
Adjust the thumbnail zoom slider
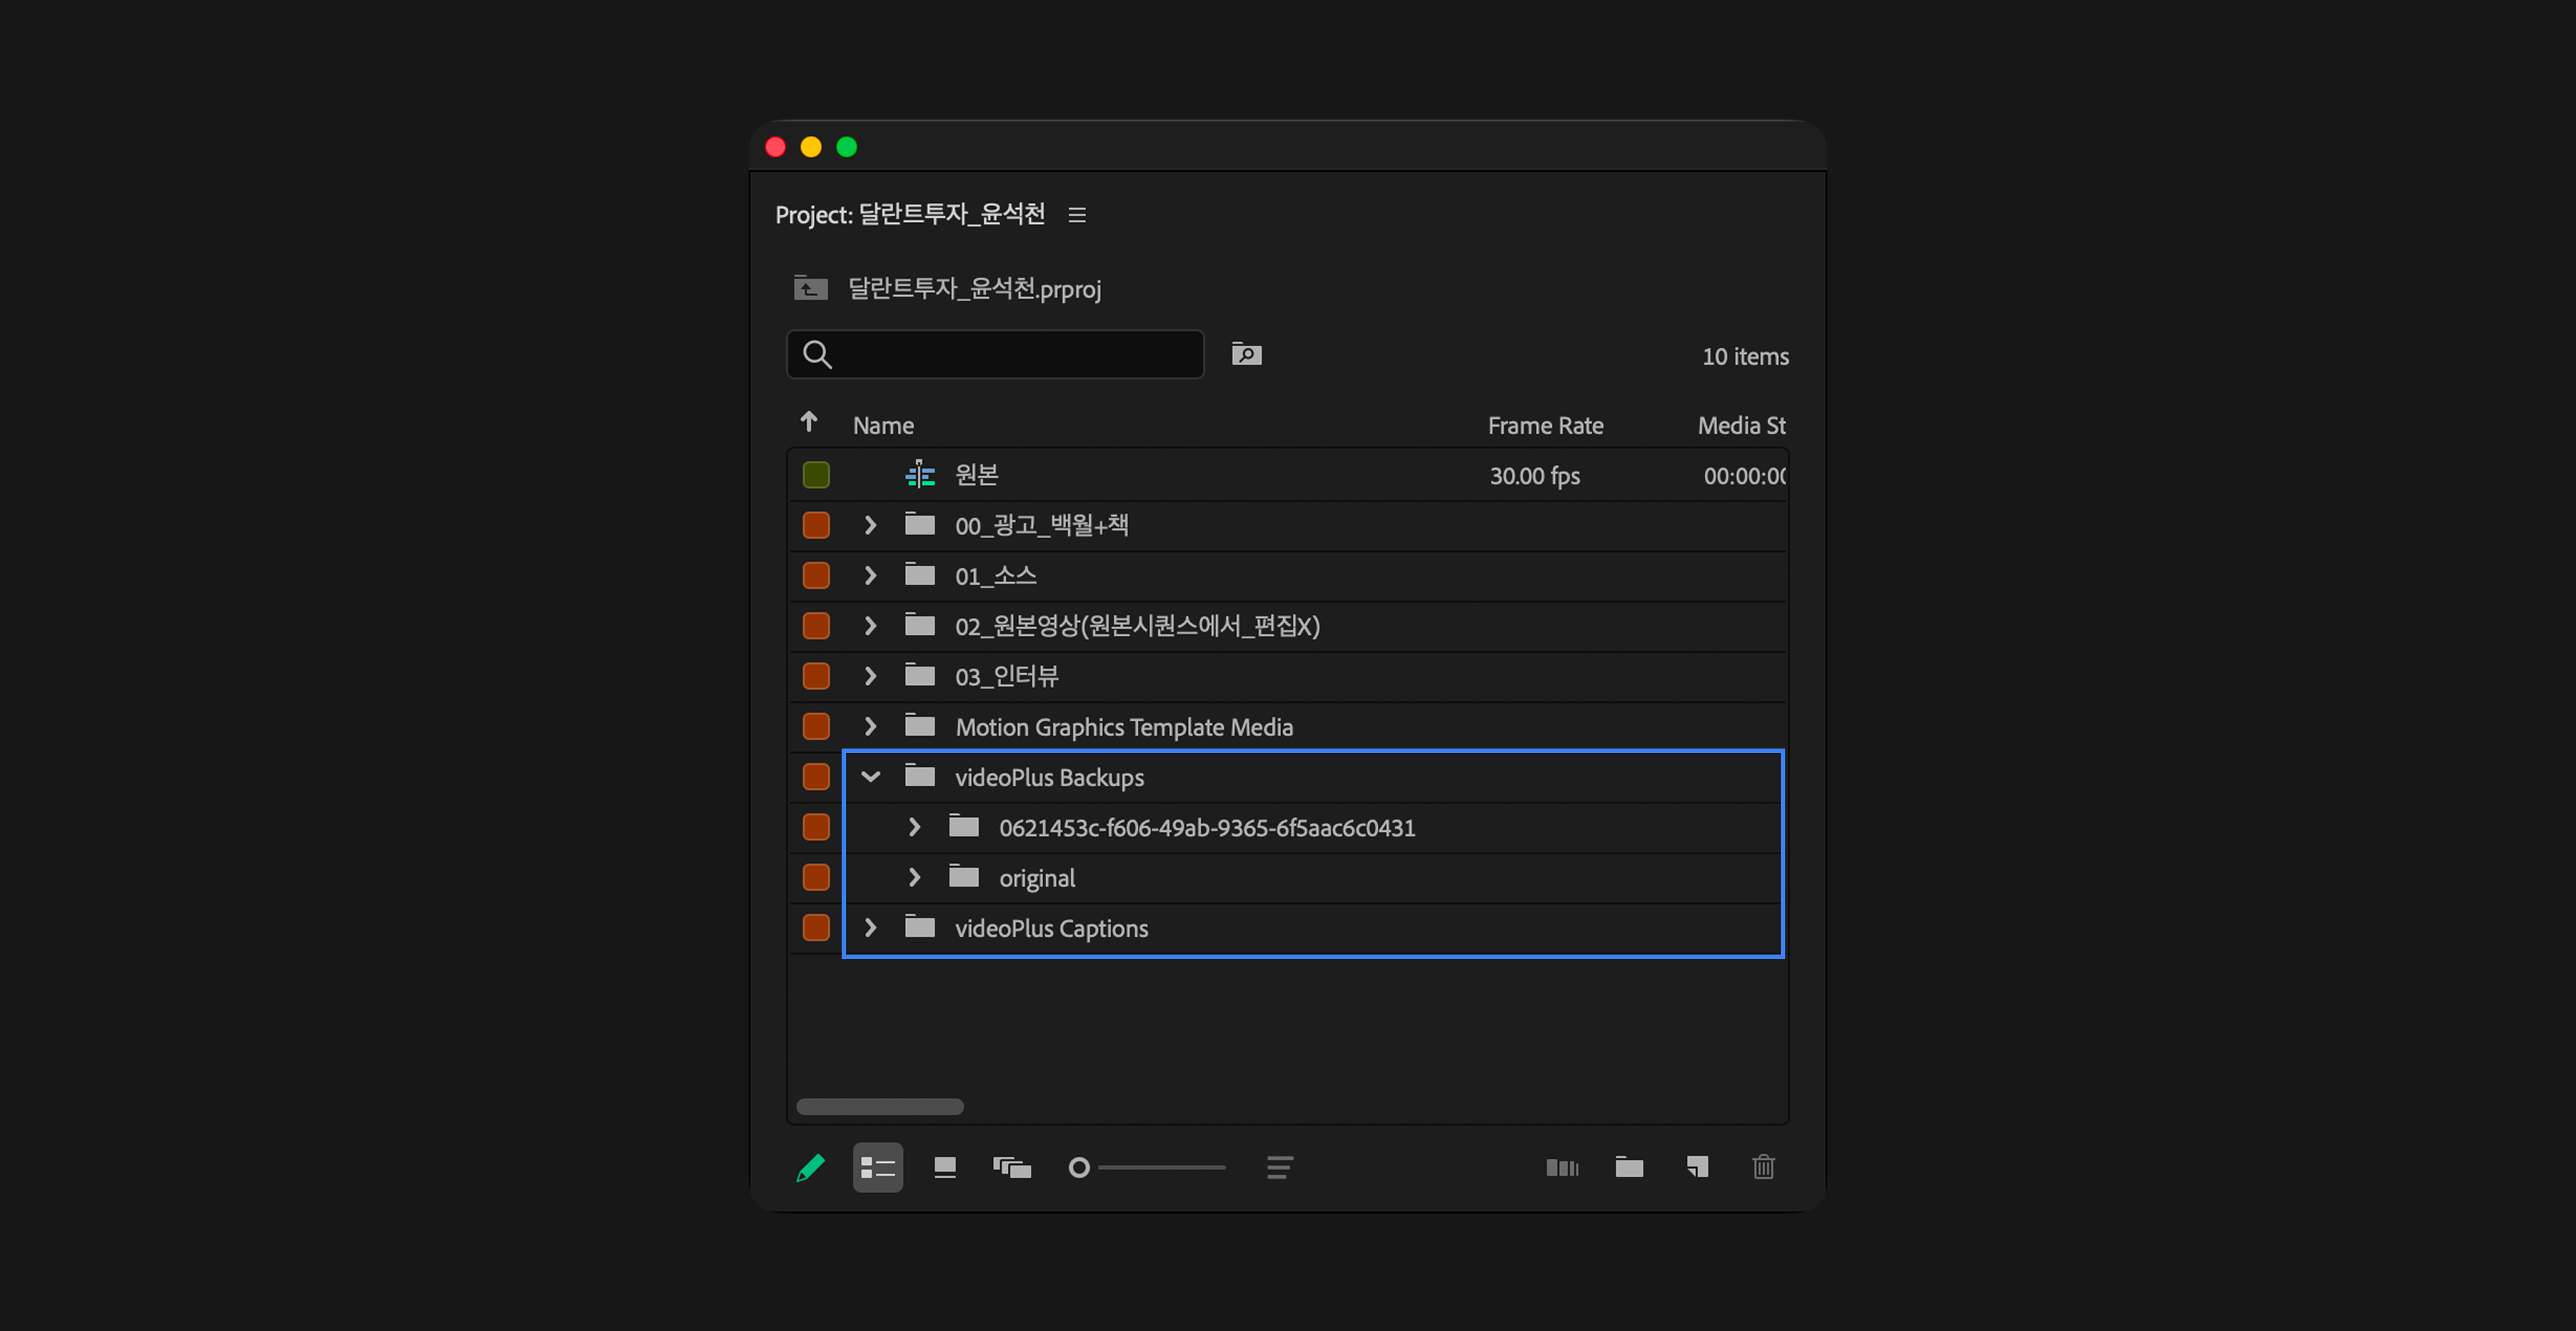[1147, 1167]
